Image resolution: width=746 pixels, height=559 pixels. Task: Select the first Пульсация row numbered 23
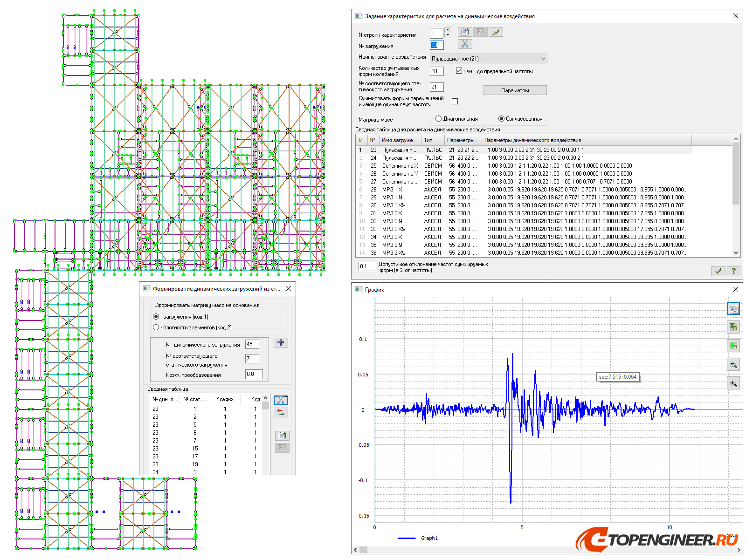524,150
